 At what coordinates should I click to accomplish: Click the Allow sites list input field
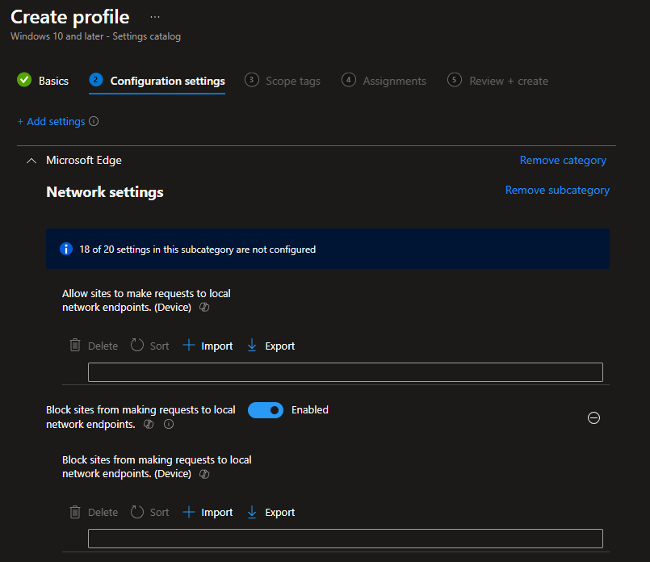click(345, 372)
